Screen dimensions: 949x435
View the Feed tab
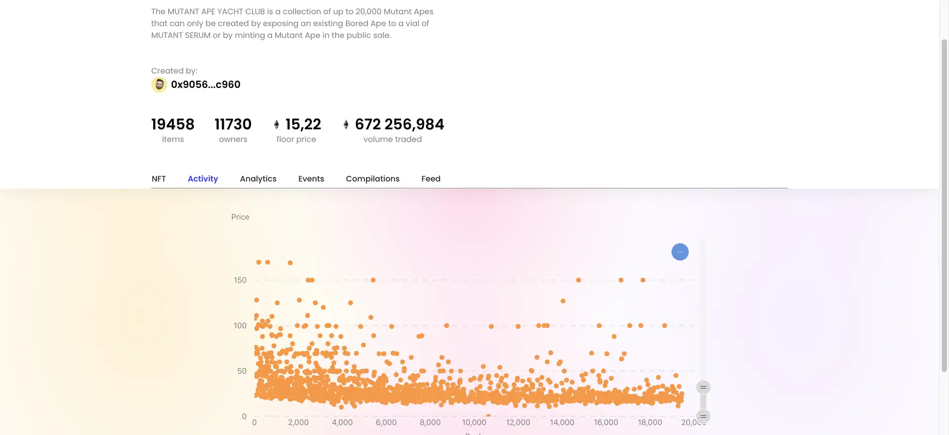431,179
